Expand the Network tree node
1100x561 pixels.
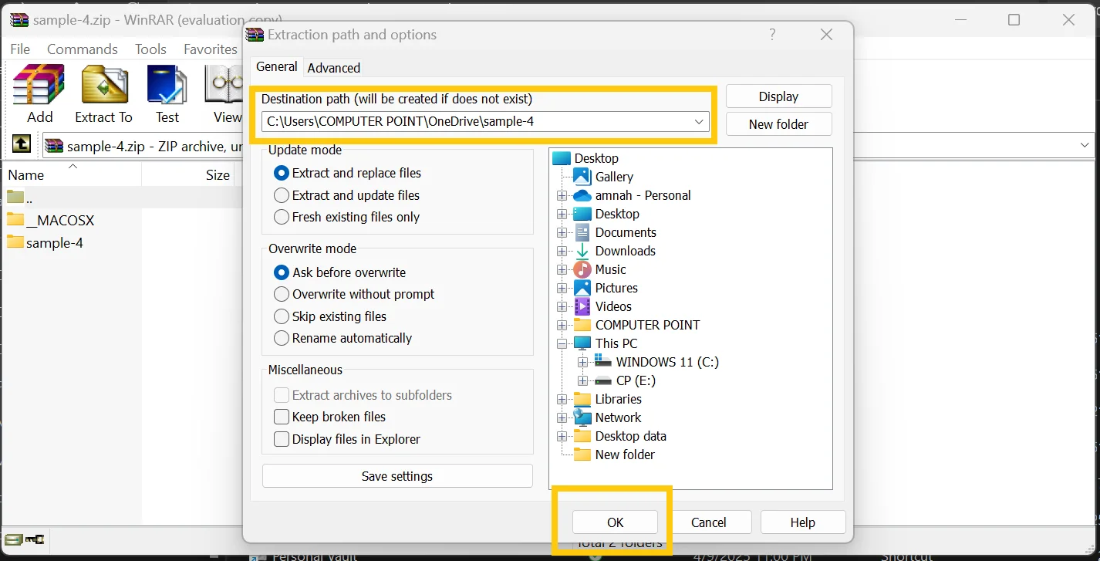pos(562,417)
